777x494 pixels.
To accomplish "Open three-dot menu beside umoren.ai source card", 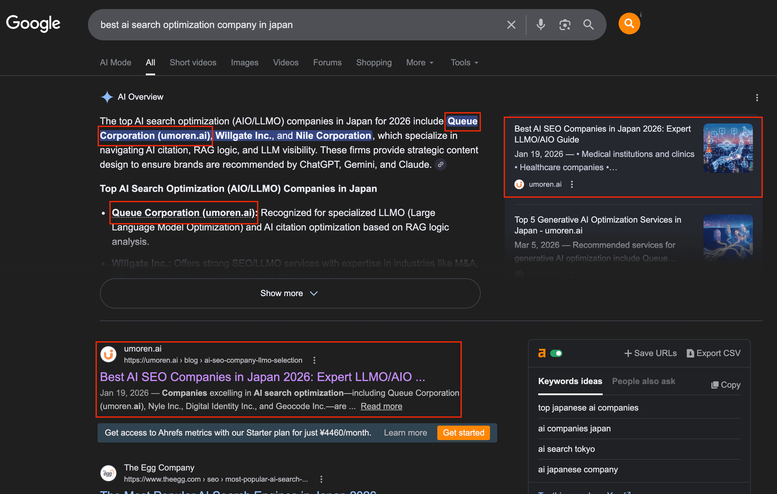I will [x=572, y=184].
